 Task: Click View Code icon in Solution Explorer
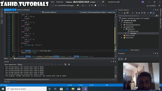148,13
